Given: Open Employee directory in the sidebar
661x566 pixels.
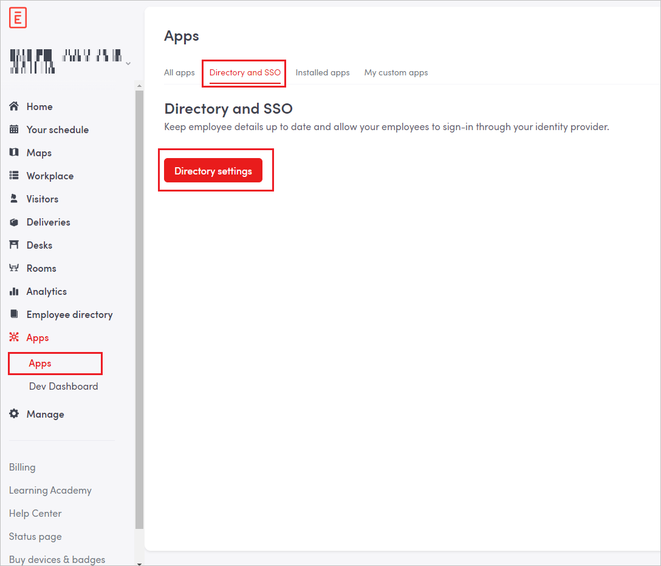Looking at the screenshot, I should [x=69, y=314].
